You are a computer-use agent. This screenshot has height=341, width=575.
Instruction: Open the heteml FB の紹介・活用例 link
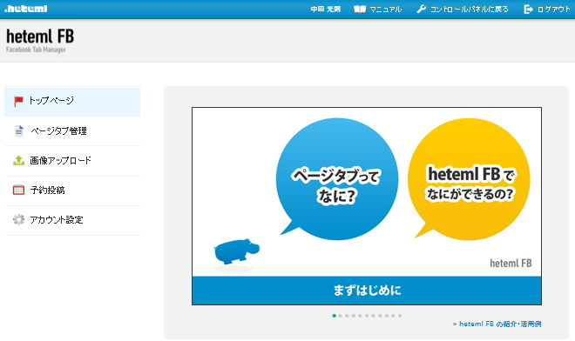click(497, 324)
